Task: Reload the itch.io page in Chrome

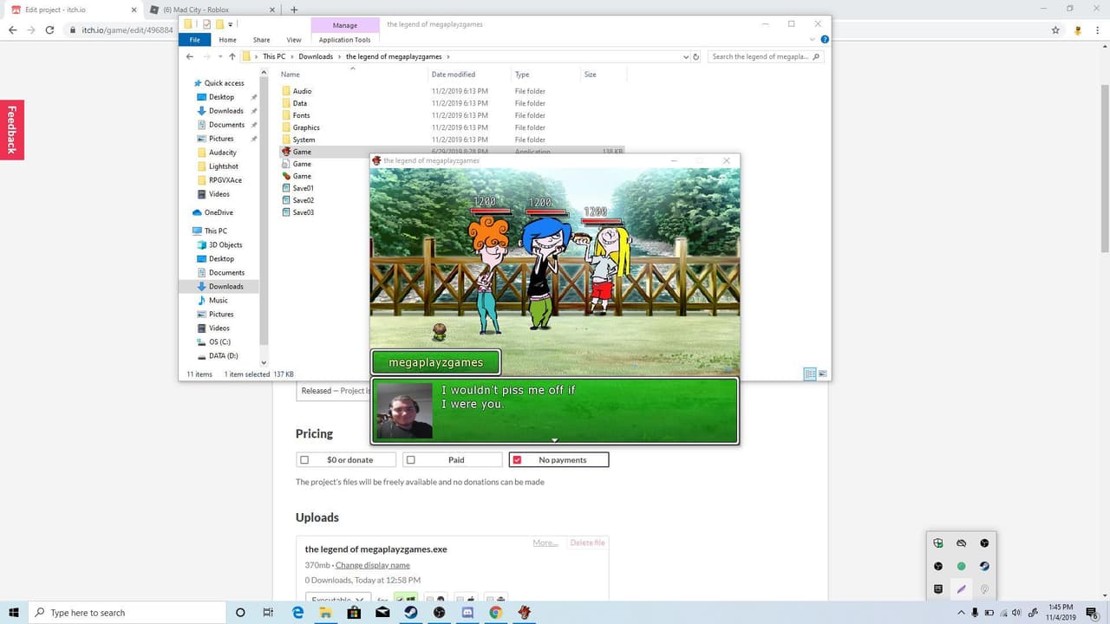Action: [50, 29]
